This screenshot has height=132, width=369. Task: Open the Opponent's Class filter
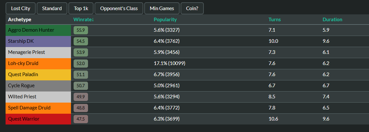[x=119, y=8]
